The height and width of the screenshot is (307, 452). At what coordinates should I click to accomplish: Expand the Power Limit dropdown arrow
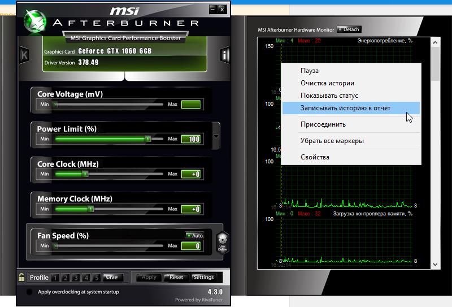point(216,136)
